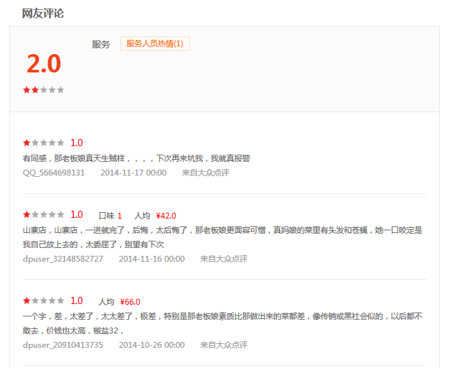Open user dpuser_32148582727's profile
This screenshot has height=368, width=449.
pos(63,259)
